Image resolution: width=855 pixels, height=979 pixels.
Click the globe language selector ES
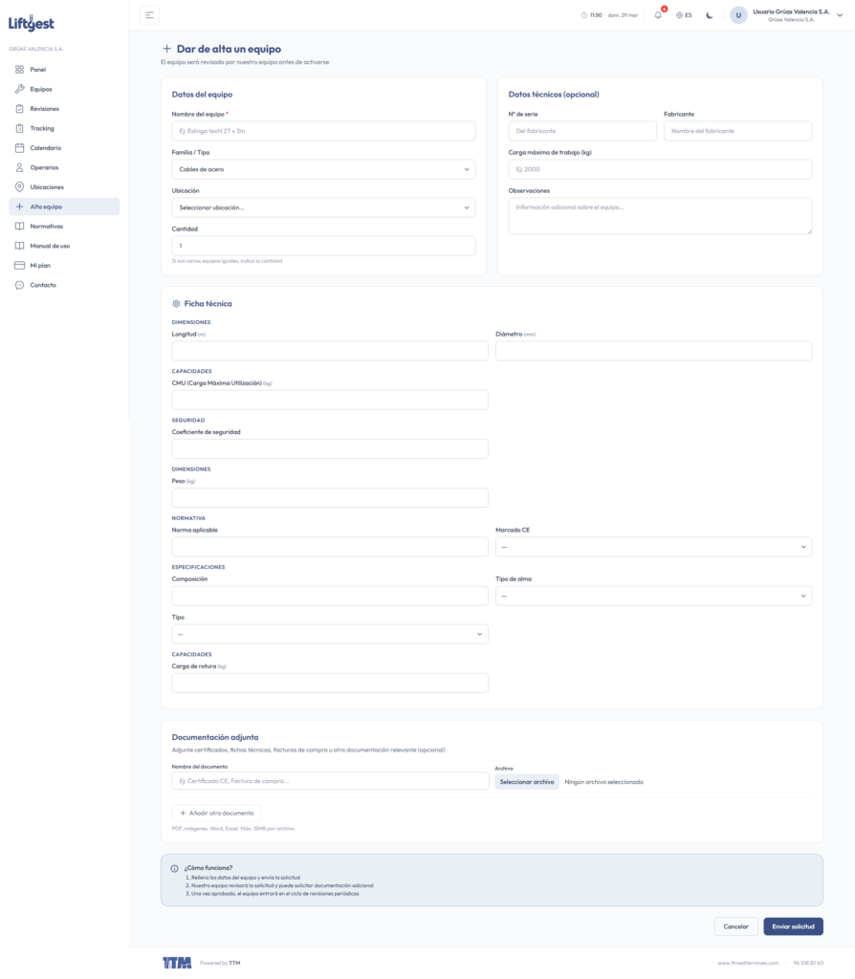point(684,15)
